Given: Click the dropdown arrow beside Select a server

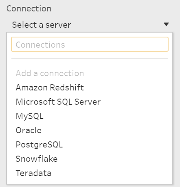Looking at the screenshot, I should [166, 24].
